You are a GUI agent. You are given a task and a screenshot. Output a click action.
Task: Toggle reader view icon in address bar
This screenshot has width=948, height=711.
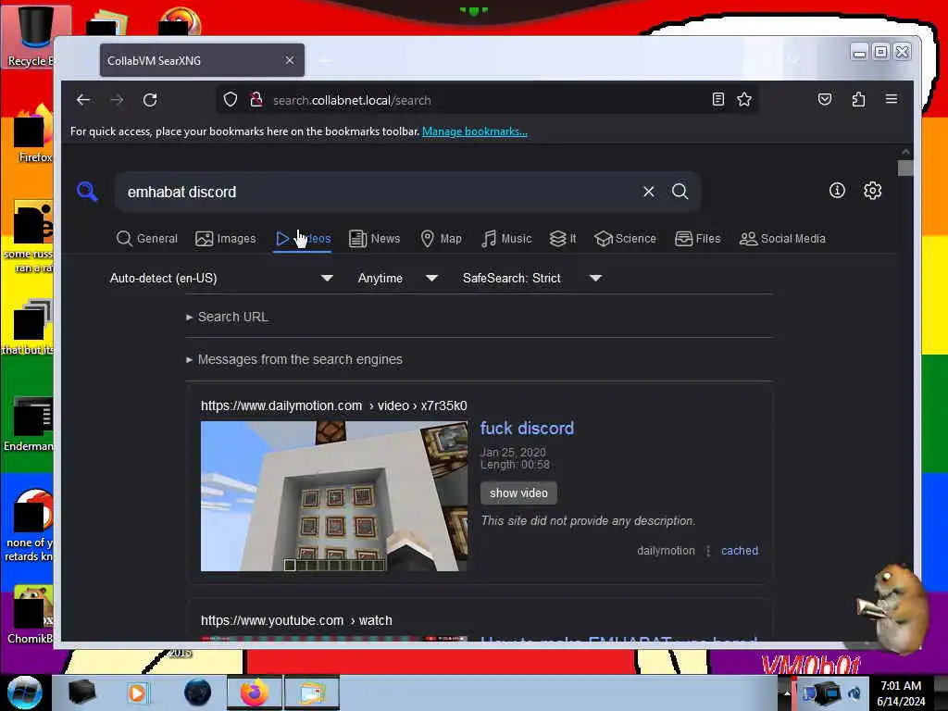pos(718,100)
